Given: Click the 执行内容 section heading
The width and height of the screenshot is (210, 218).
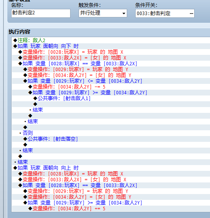Looking at the screenshot, I should (x=19, y=32).
